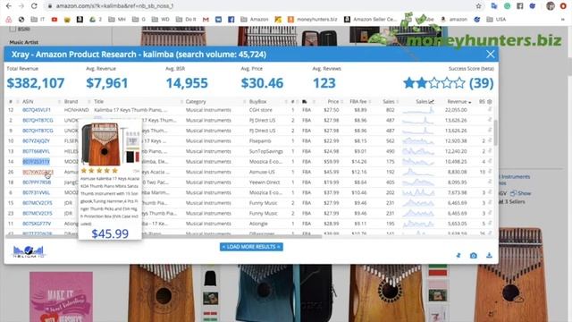Click the fulfillment truck column header icon
The image size is (572, 322).
tap(305, 101)
